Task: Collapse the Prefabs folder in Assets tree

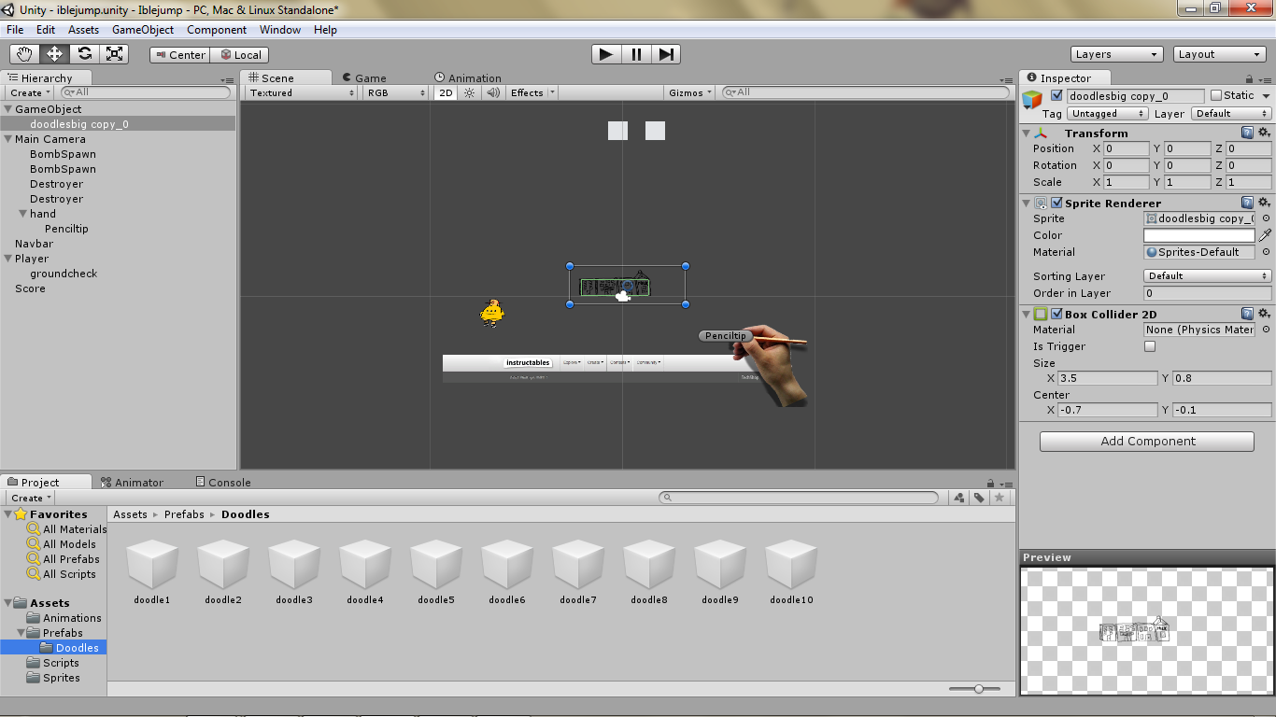Action: click(21, 633)
